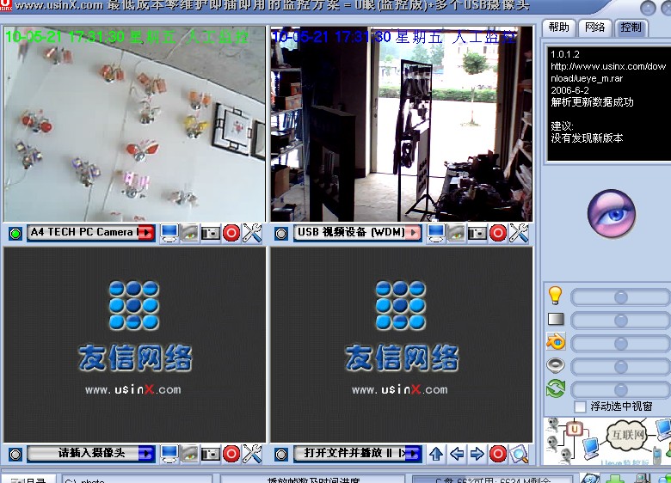Adjust the brightness slider beside the light bulb
Viewport: 671px width, 483px height.
coord(619,297)
